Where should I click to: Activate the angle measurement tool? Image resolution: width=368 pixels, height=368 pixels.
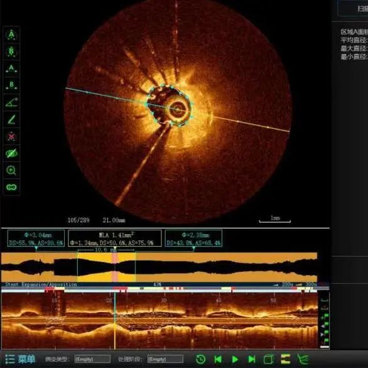point(11,102)
